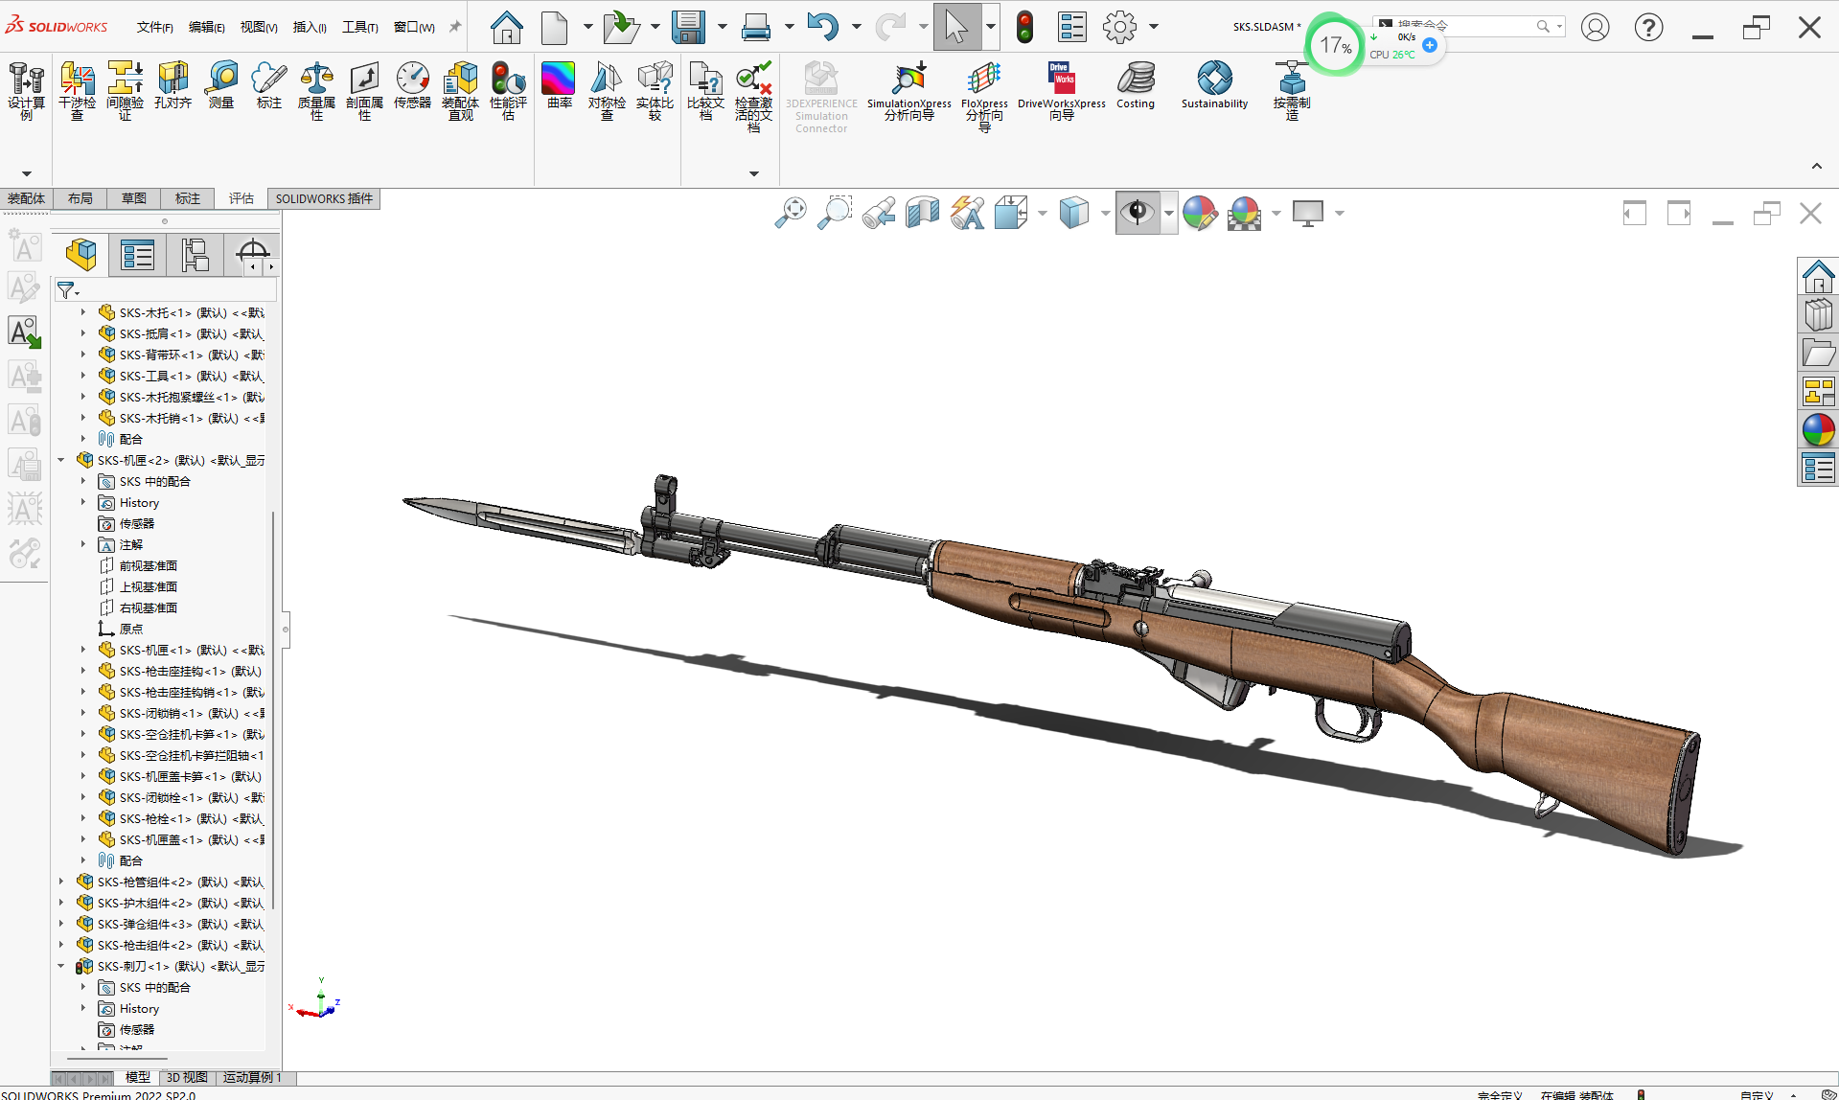Open PropertyManager tab icon
The width and height of the screenshot is (1839, 1100).
[138, 255]
